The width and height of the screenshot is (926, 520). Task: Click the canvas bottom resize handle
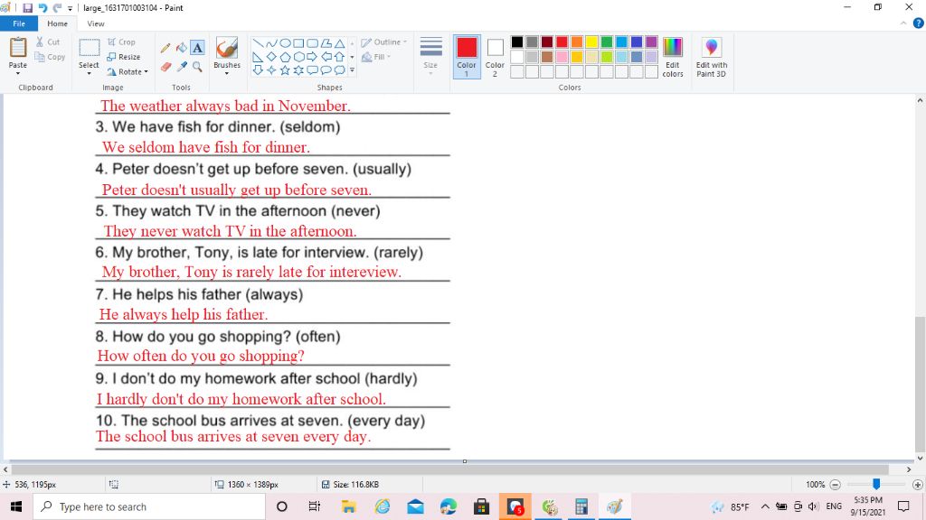pyautogui.click(x=464, y=461)
